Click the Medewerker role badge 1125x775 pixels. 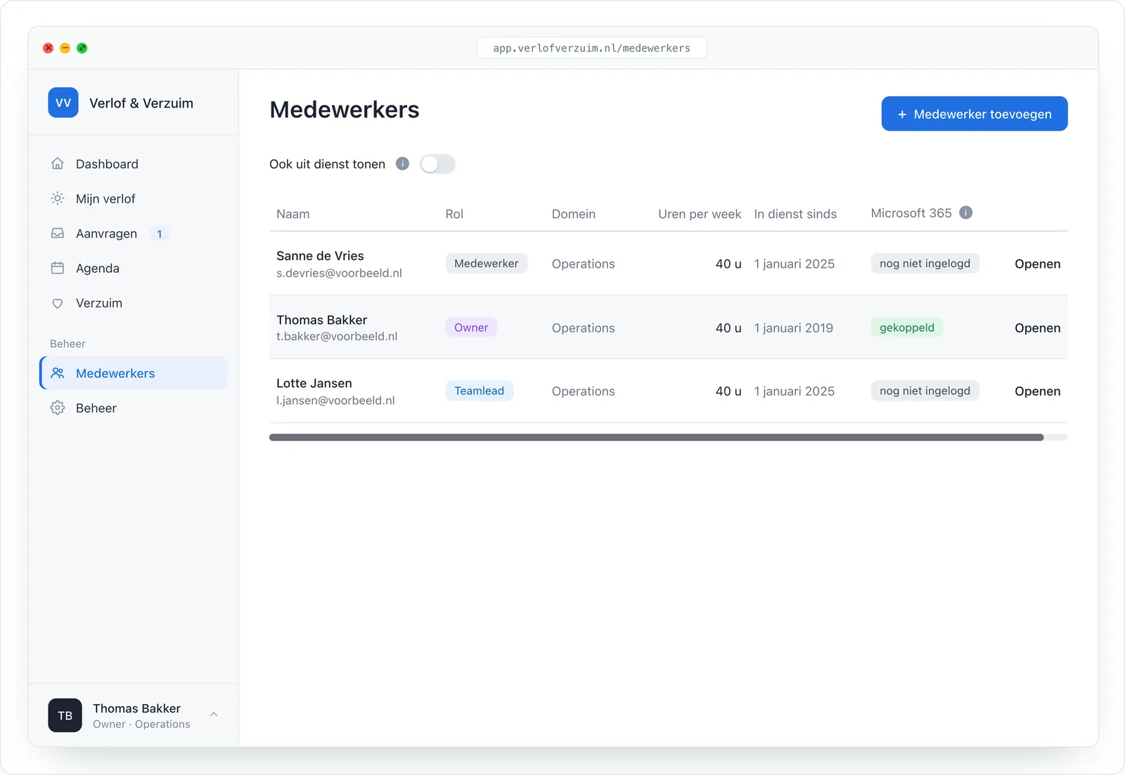click(486, 263)
